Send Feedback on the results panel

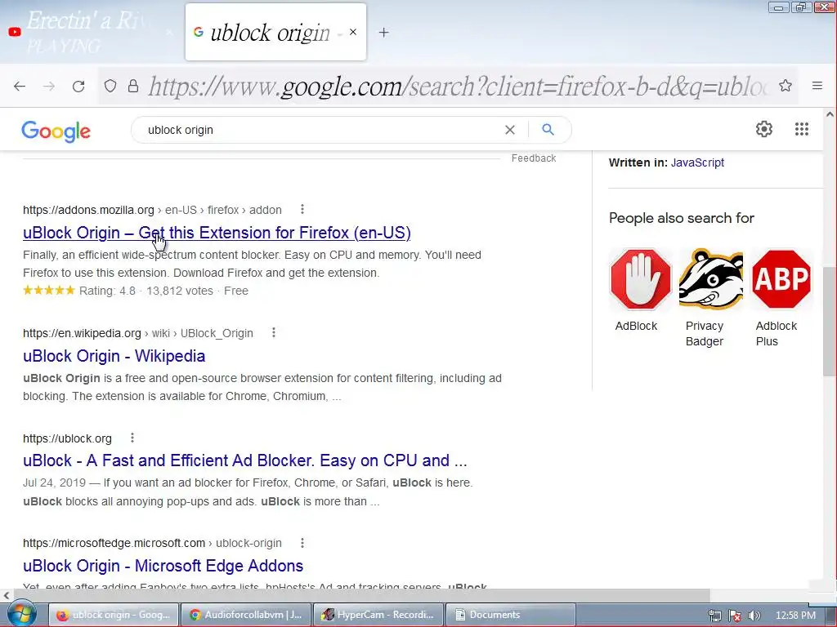(533, 158)
